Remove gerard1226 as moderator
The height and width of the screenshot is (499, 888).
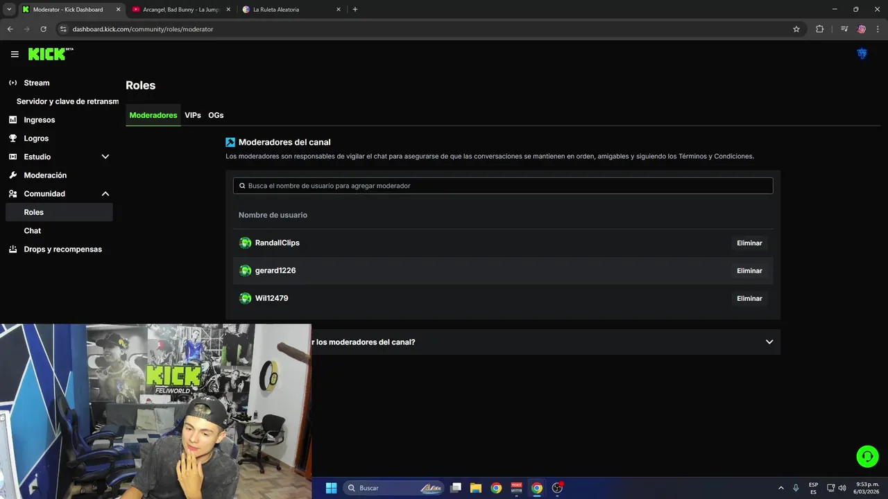(749, 271)
